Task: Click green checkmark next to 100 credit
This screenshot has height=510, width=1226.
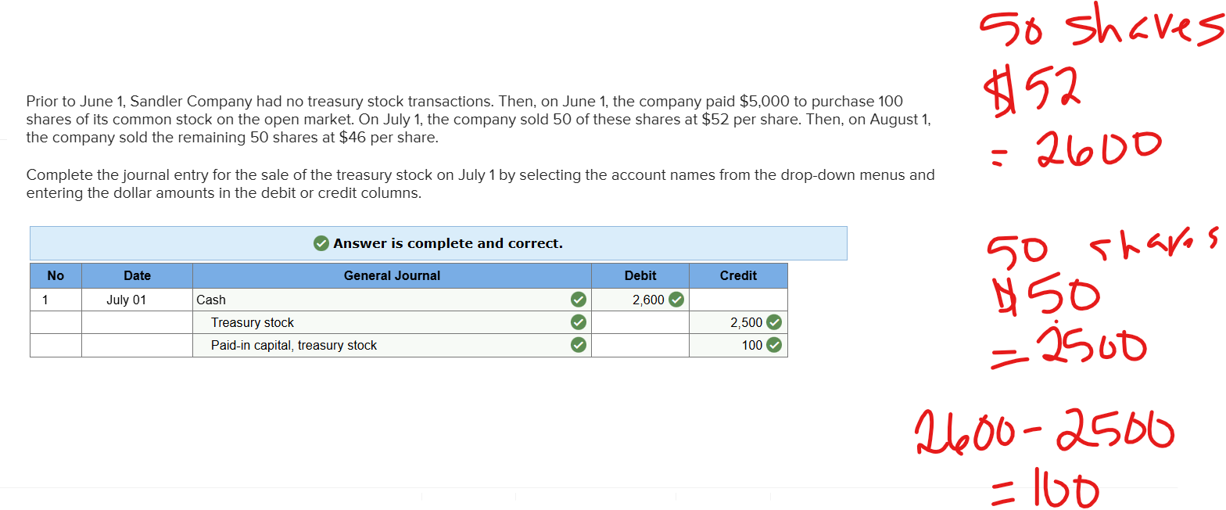Action: click(x=774, y=345)
